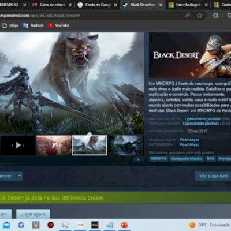This screenshot has height=231, width=231.
Task: Open the YouTube bookmark
Action: coord(58,25)
